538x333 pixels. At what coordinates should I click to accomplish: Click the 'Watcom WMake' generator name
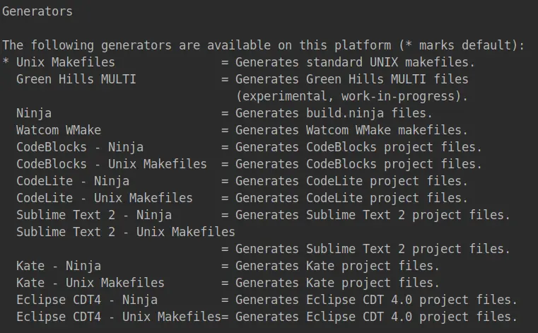coord(59,130)
